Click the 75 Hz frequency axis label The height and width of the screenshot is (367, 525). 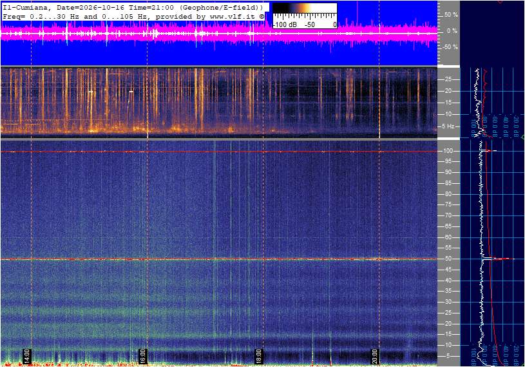[x=448, y=204]
